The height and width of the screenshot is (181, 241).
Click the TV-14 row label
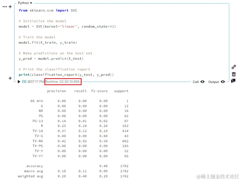point(38,131)
